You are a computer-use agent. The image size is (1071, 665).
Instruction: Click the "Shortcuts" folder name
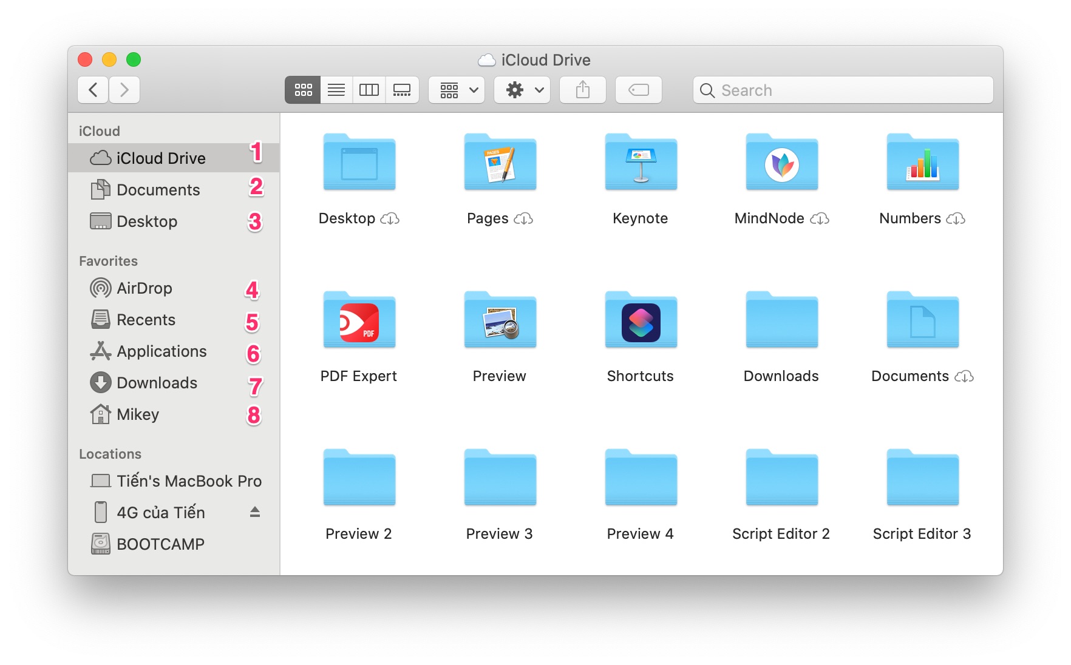pos(641,376)
